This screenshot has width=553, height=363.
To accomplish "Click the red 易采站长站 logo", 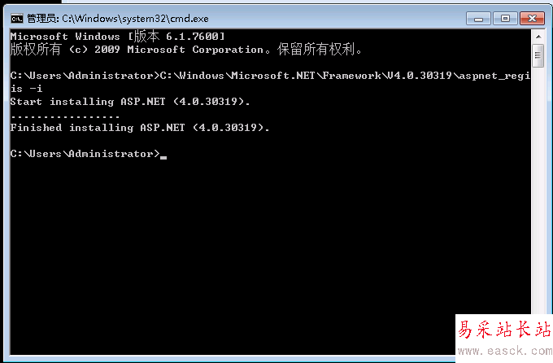I will tap(504, 331).
